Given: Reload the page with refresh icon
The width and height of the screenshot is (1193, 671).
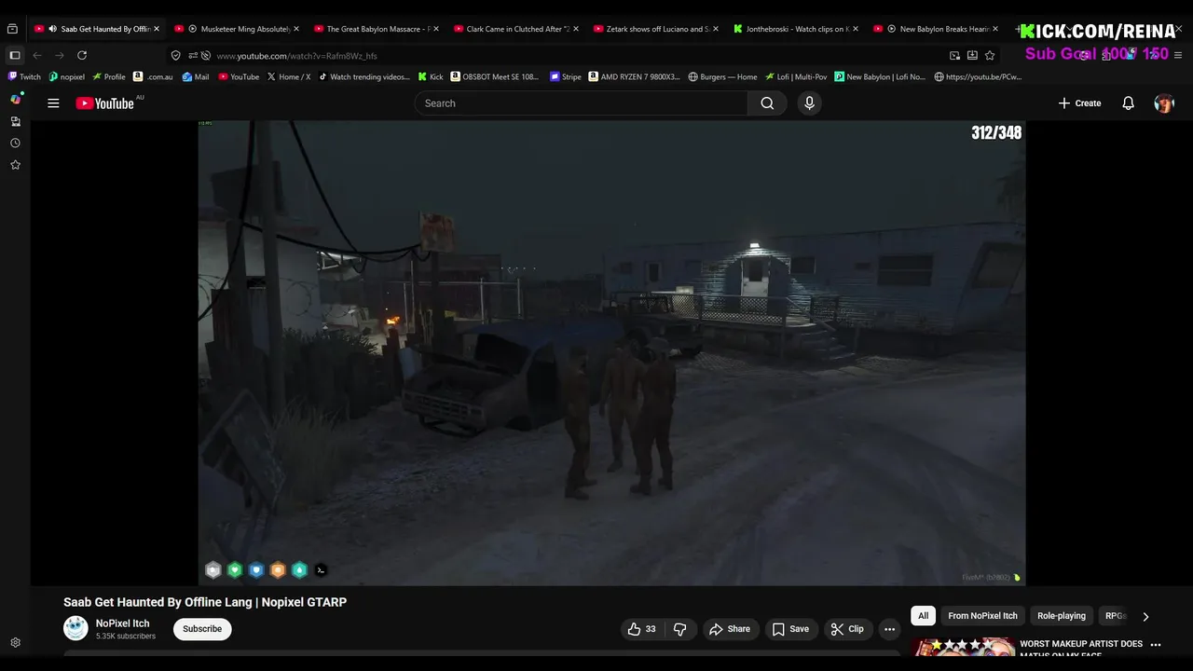Looking at the screenshot, I should 82,56.
